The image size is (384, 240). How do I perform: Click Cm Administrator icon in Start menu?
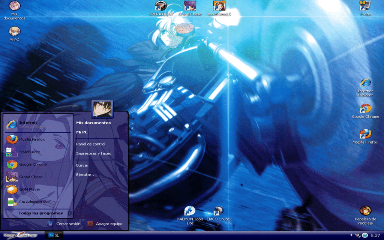(x=12, y=202)
